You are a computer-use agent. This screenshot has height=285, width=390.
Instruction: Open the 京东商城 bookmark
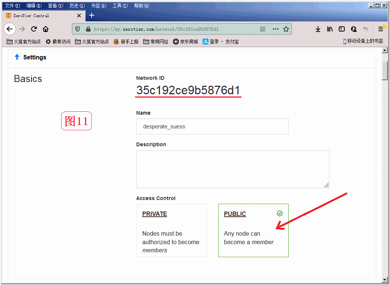186,42
